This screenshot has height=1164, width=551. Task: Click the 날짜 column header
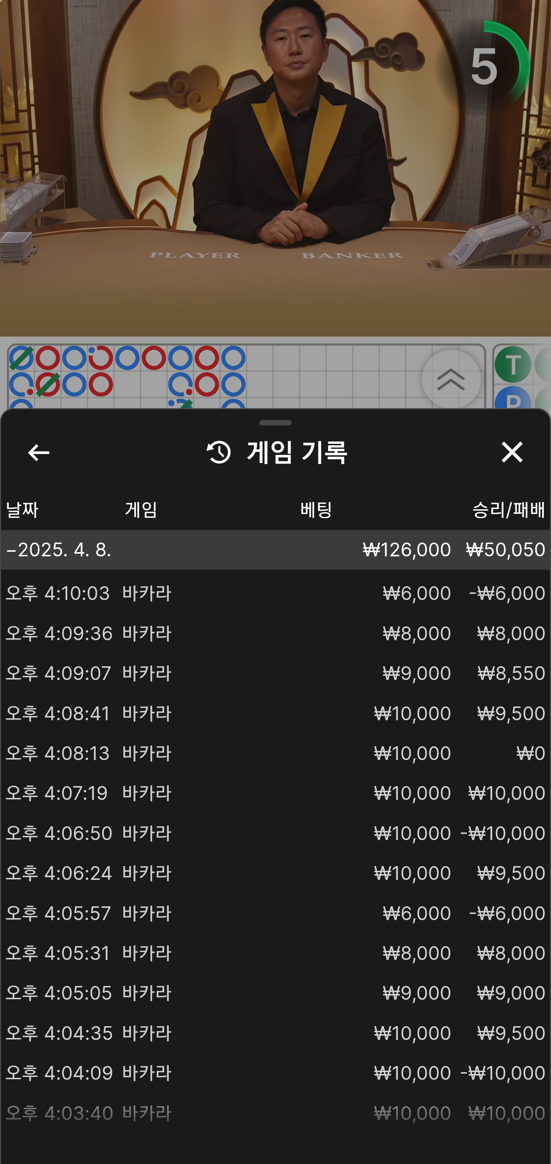[x=22, y=510]
